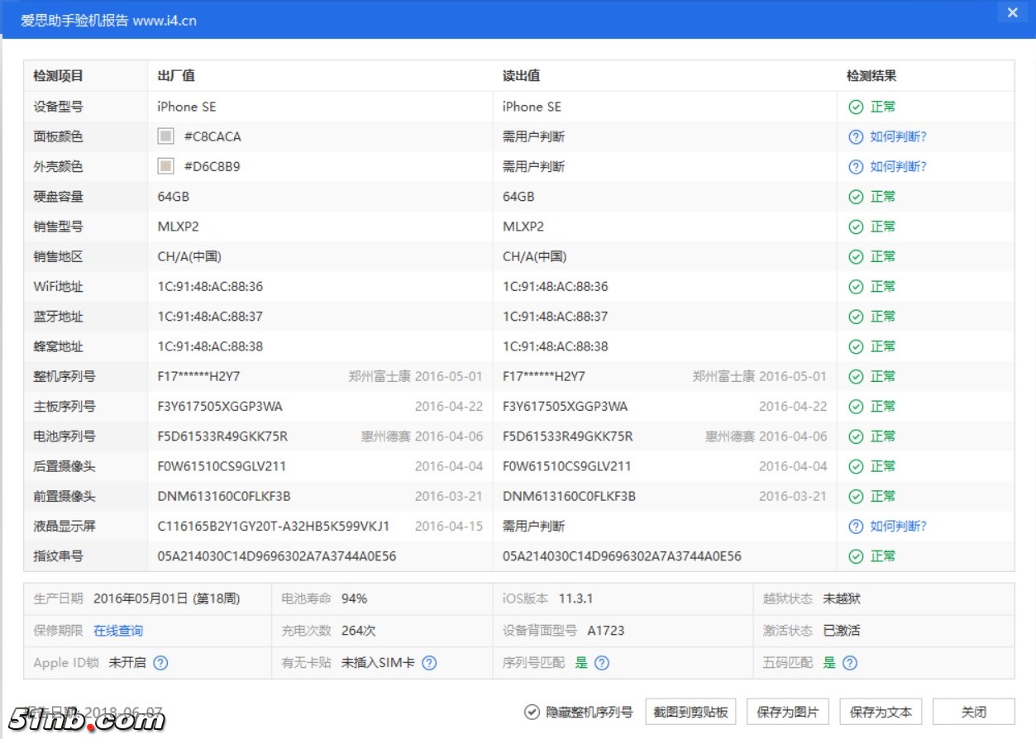This screenshot has width=1036, height=739.
Task: Click the 保存为图片 button
Action: pos(788,712)
